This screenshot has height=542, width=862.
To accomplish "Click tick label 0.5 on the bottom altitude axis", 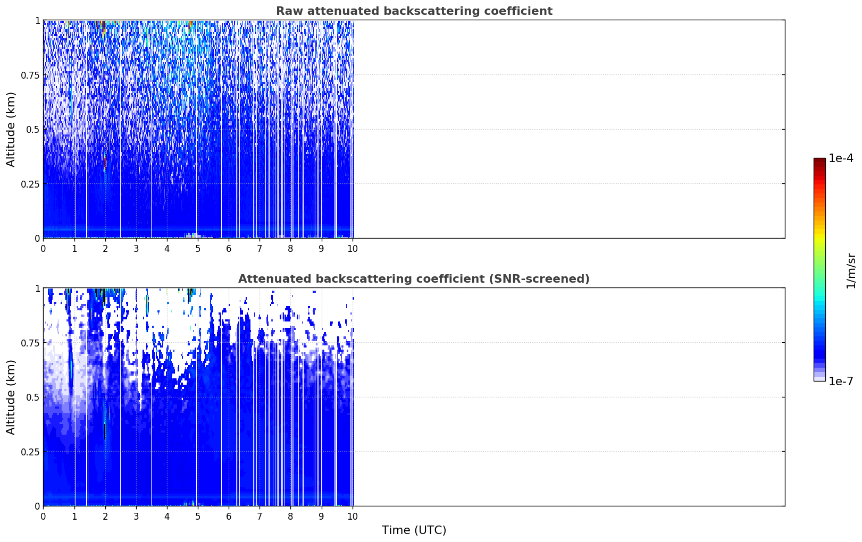I will (32, 397).
